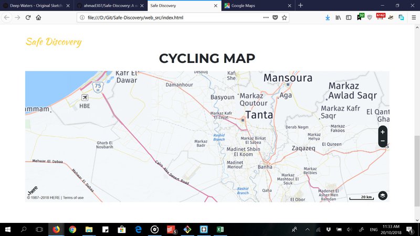
Task: Click the Tanta city label
Action: point(259,115)
